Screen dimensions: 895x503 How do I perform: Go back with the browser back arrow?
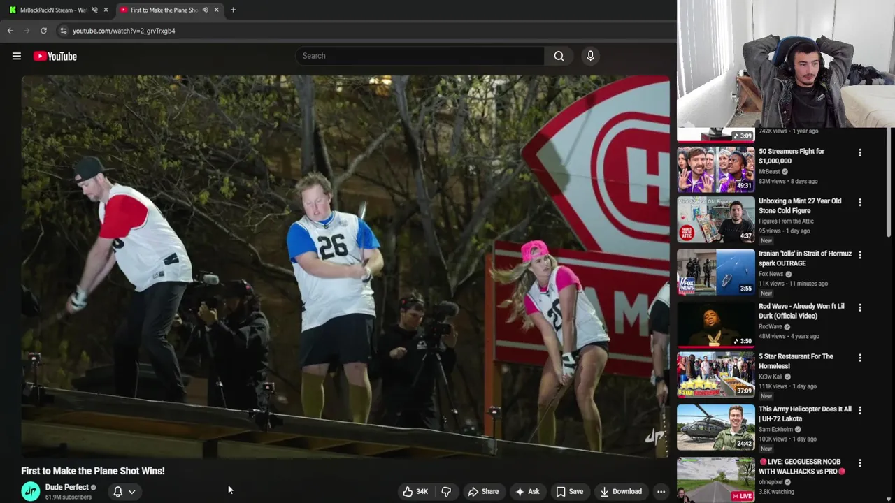(10, 31)
